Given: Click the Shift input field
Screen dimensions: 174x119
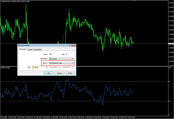Looking at the screenshot, I should point(70,54).
